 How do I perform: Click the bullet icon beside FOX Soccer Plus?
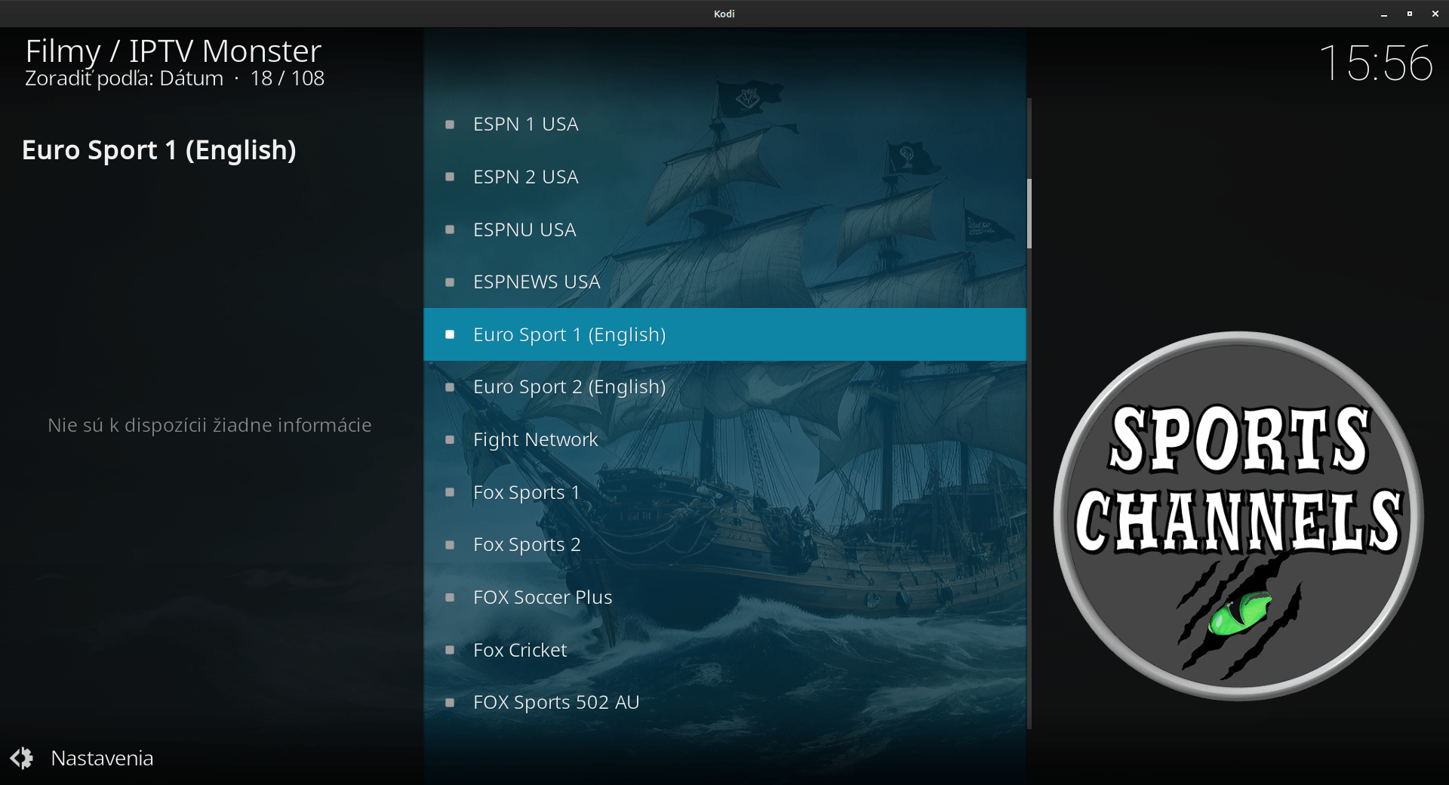[450, 598]
